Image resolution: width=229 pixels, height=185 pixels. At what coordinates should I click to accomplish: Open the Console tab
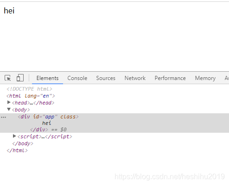coord(77,78)
